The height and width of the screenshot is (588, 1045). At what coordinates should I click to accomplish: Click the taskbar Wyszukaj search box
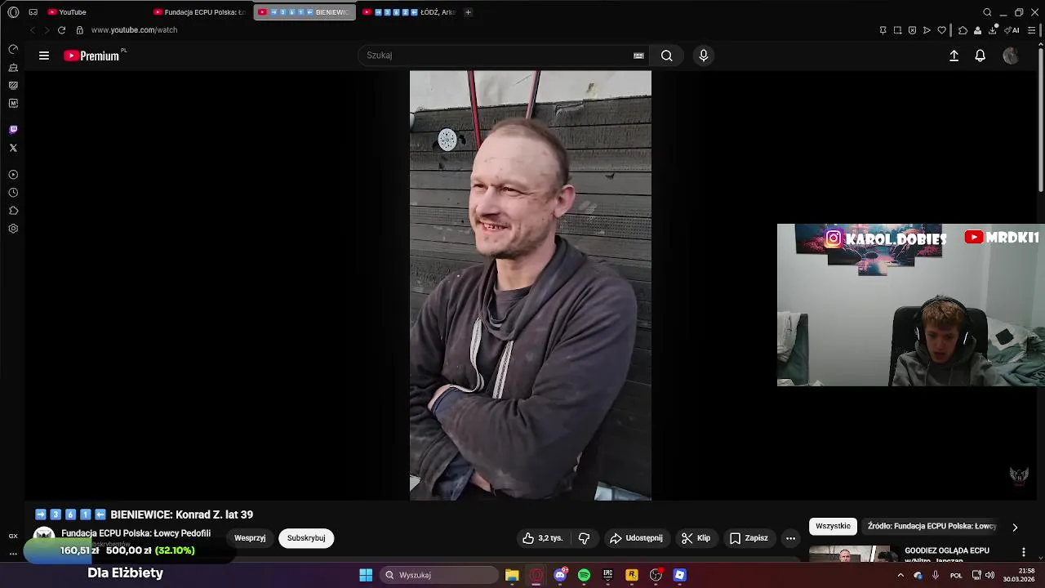click(440, 575)
